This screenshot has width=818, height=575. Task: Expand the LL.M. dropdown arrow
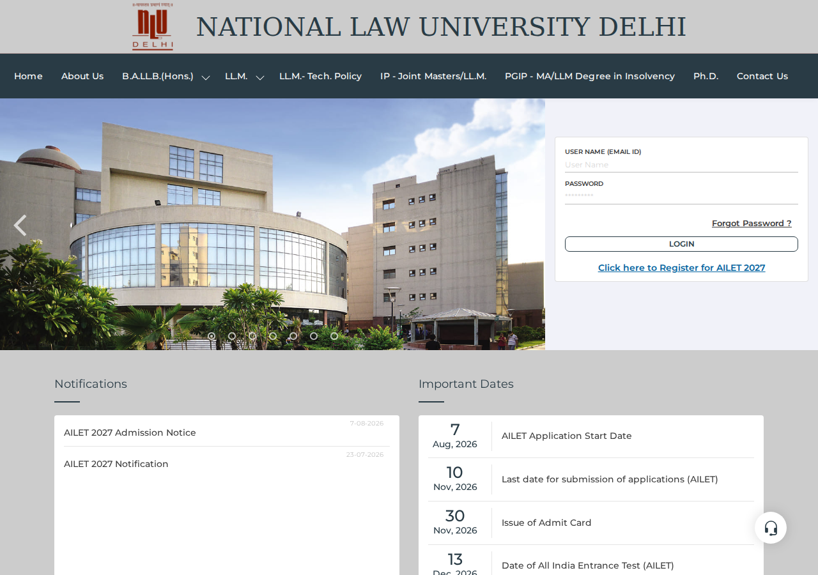tap(260, 77)
